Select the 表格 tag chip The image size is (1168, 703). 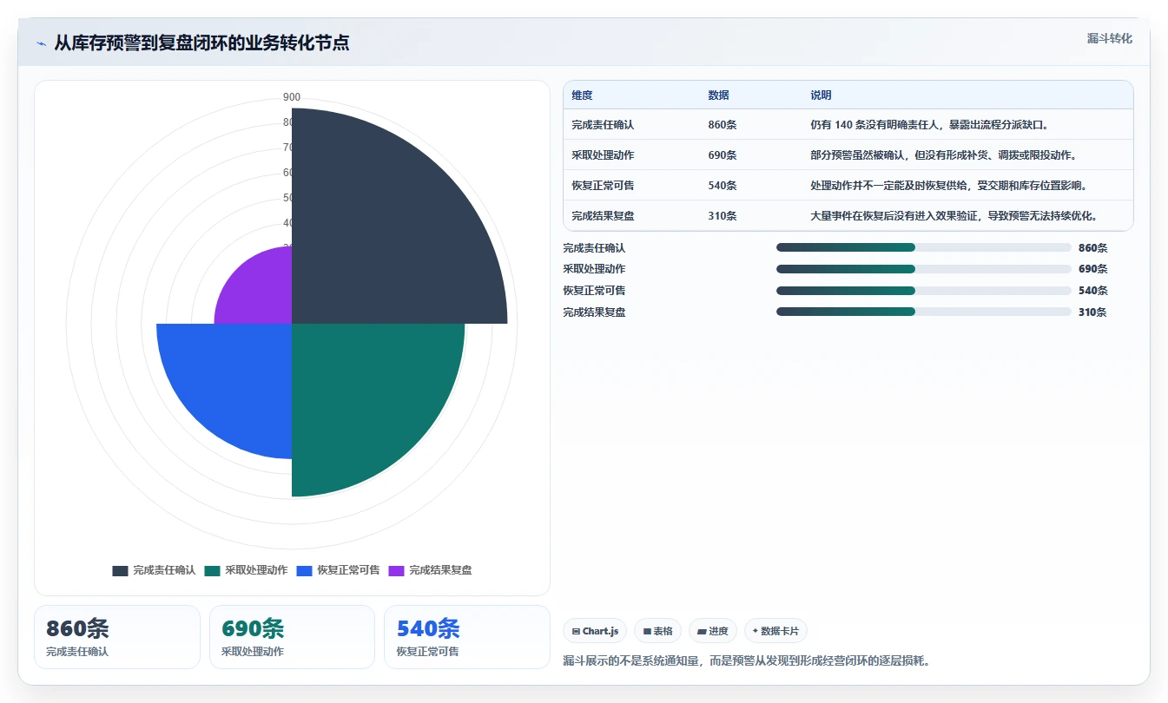click(x=658, y=631)
